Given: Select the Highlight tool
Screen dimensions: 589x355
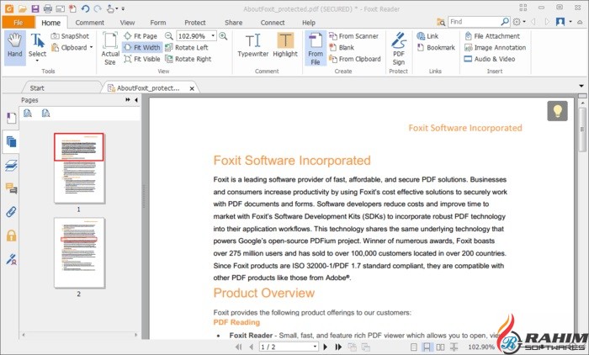Looking at the screenshot, I should (x=285, y=45).
